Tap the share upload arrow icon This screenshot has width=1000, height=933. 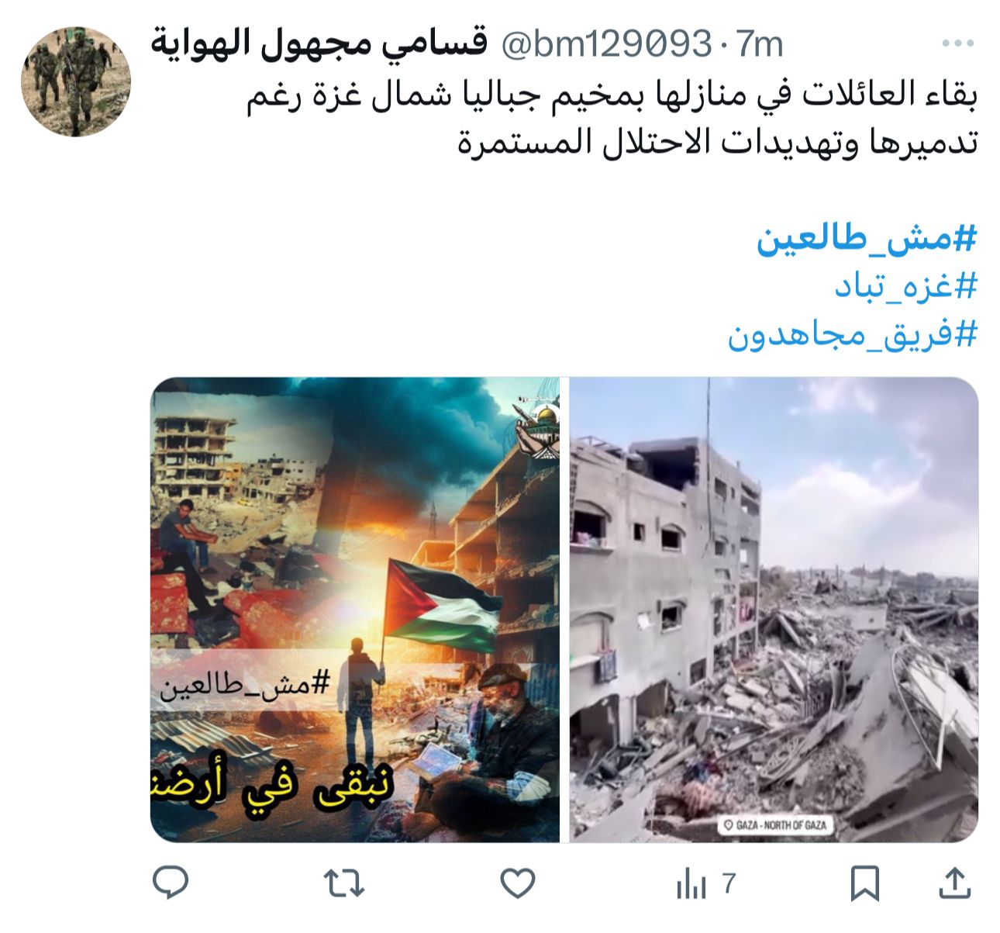955,883
